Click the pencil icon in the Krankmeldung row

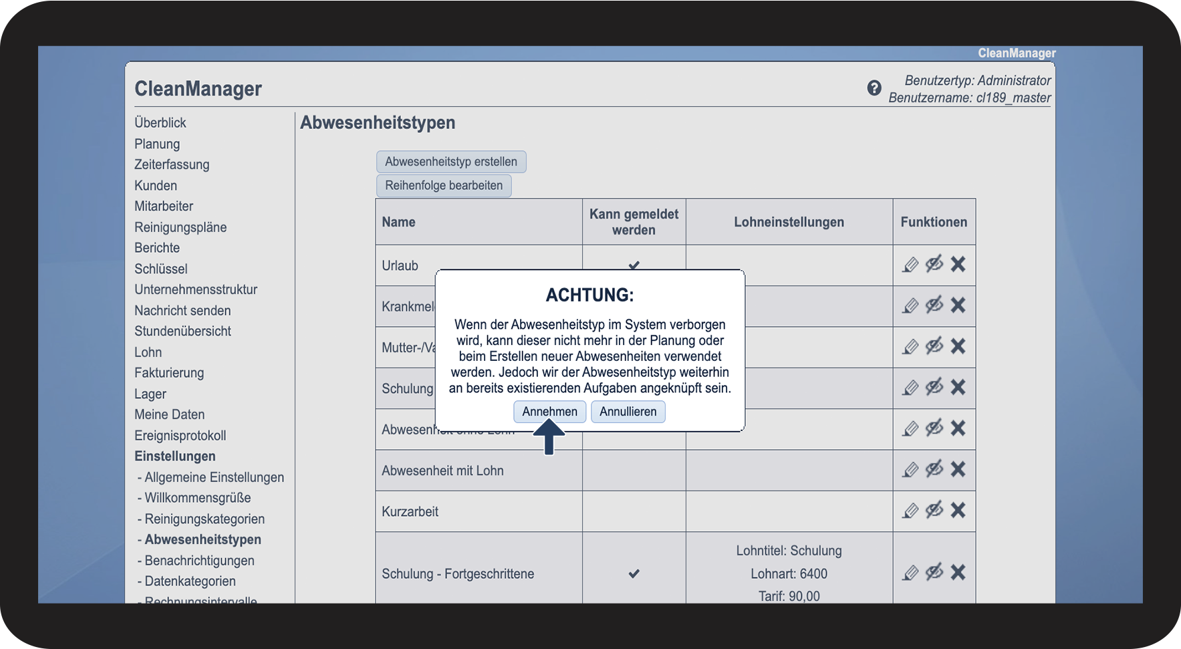(x=910, y=305)
